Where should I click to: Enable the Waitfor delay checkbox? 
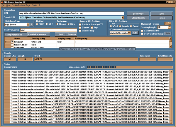(80, 31)
